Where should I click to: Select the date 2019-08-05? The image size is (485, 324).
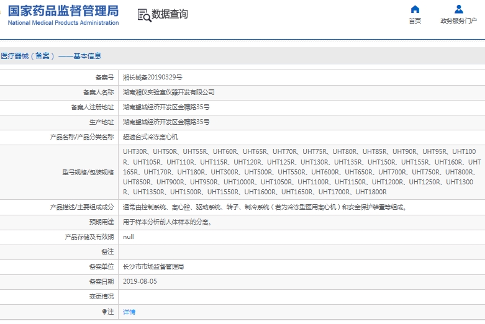[x=140, y=281]
